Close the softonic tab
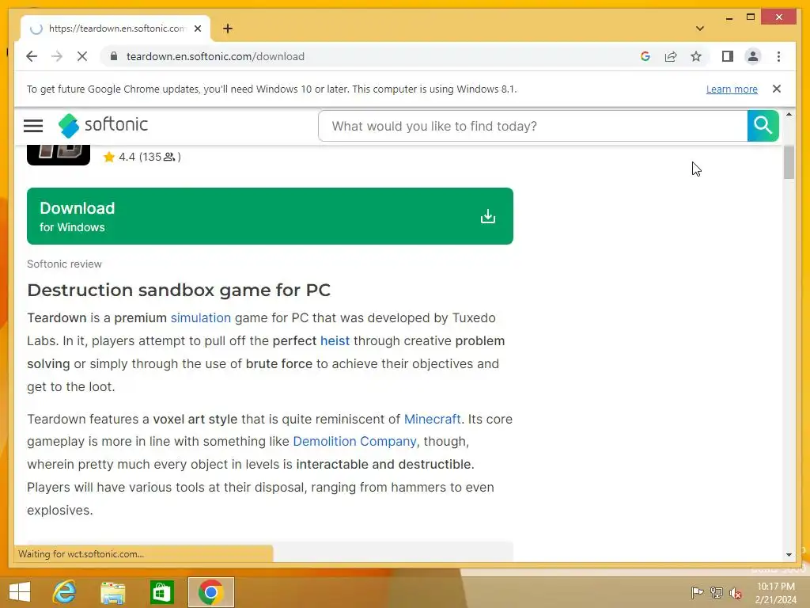Screen dimensions: 810x608 [197, 28]
